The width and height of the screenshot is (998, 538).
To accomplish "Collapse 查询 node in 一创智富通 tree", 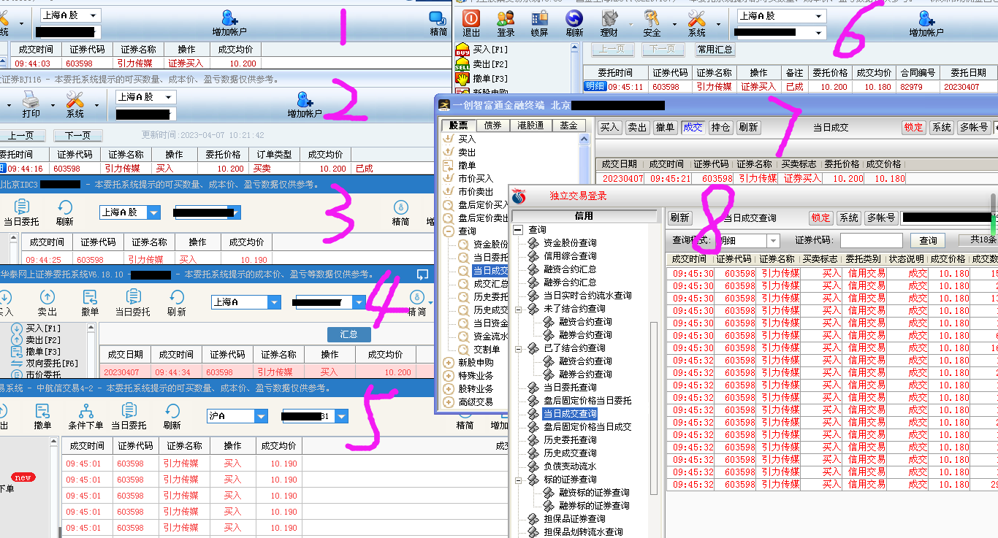I will click(449, 231).
